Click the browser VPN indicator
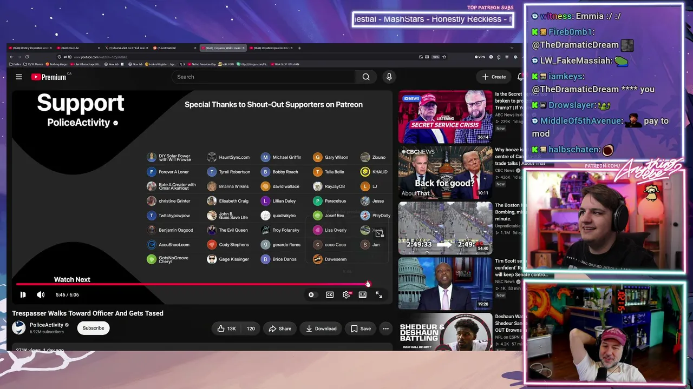Image resolution: width=693 pixels, height=389 pixels. 480,57
